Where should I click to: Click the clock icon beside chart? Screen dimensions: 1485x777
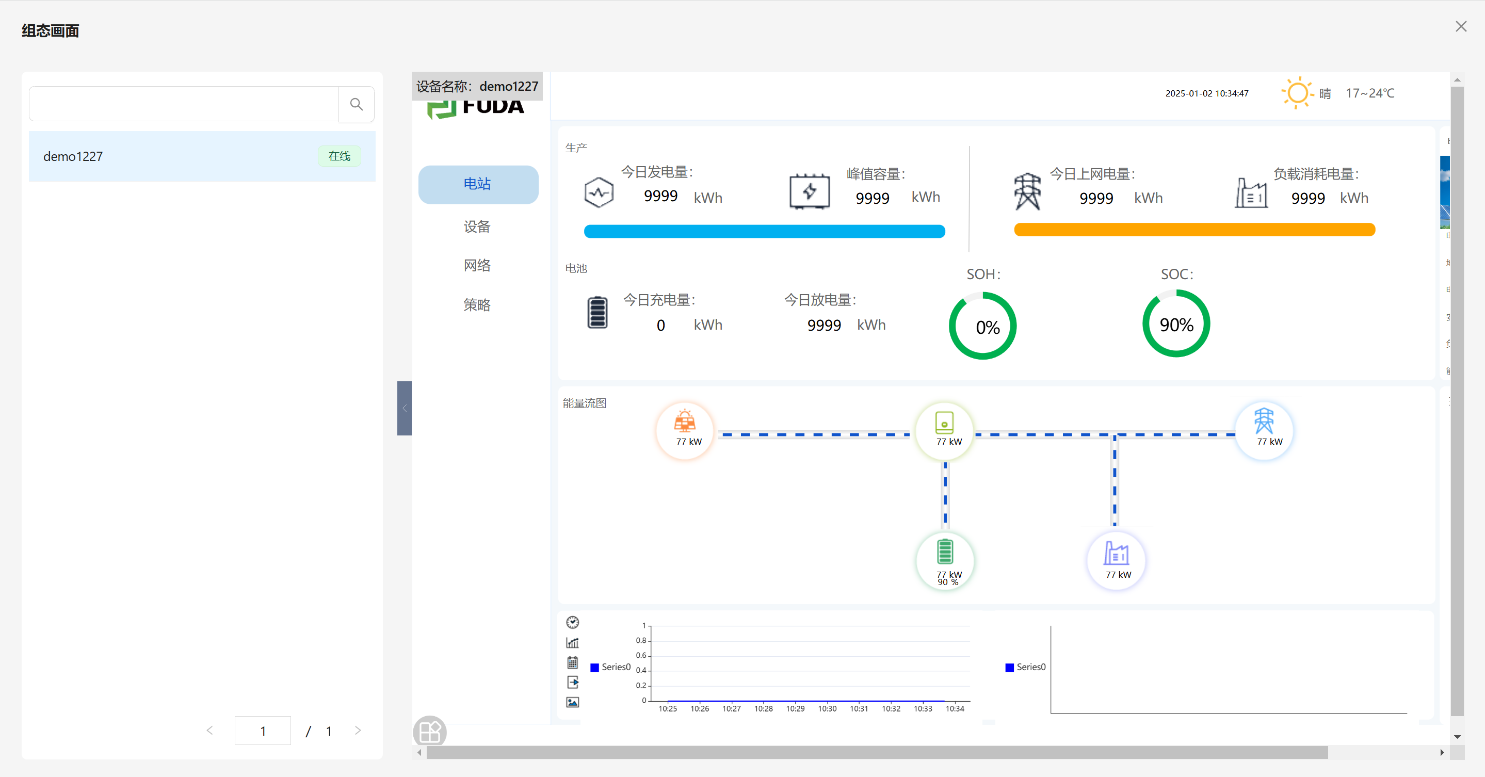click(572, 622)
